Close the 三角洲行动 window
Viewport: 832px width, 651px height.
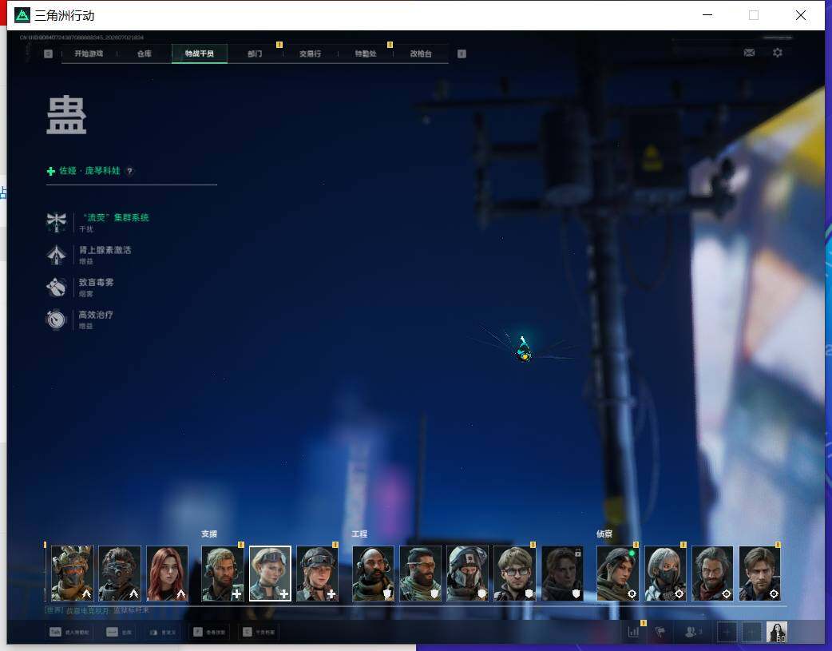[801, 15]
